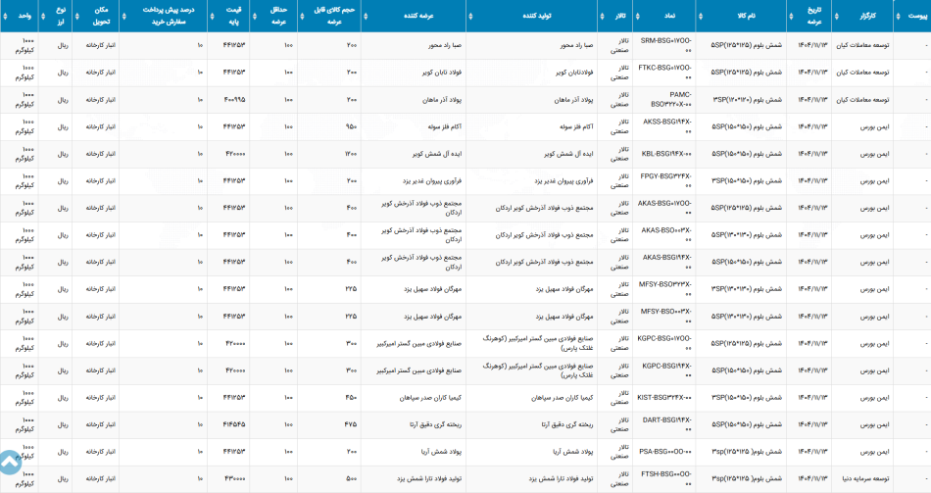
Task: Click volume ۵۰۰ in FTSH row
Action: click(352, 478)
